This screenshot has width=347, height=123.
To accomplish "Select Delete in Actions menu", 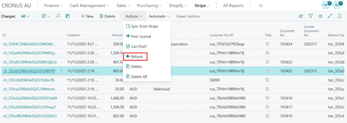I will tap(147, 66).
